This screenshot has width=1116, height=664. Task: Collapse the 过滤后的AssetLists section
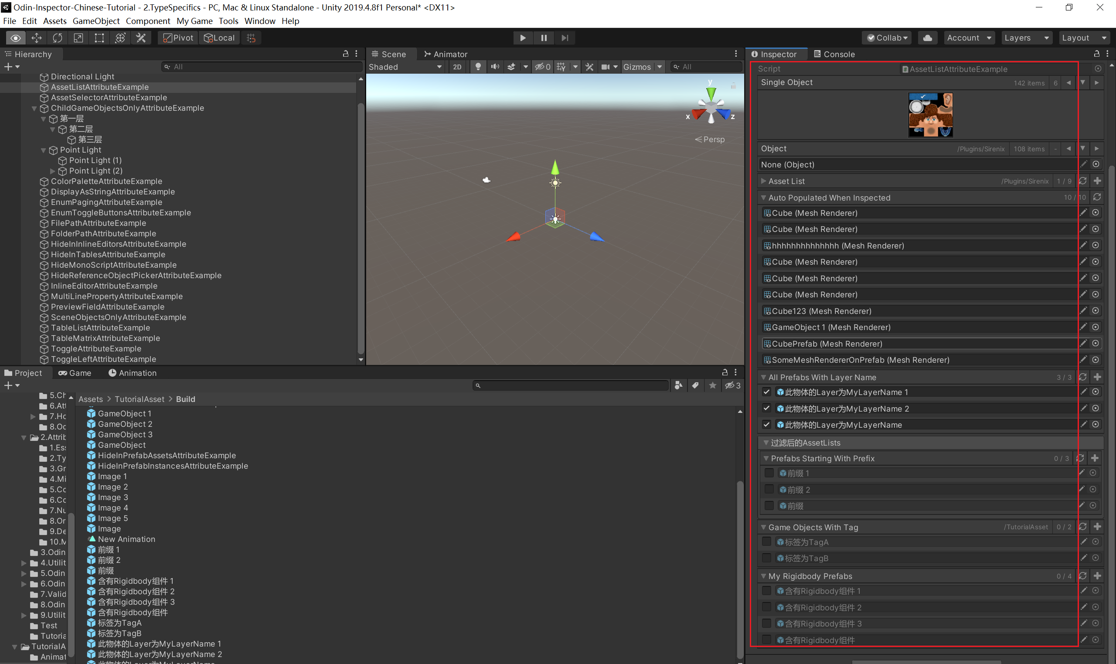pyautogui.click(x=766, y=443)
